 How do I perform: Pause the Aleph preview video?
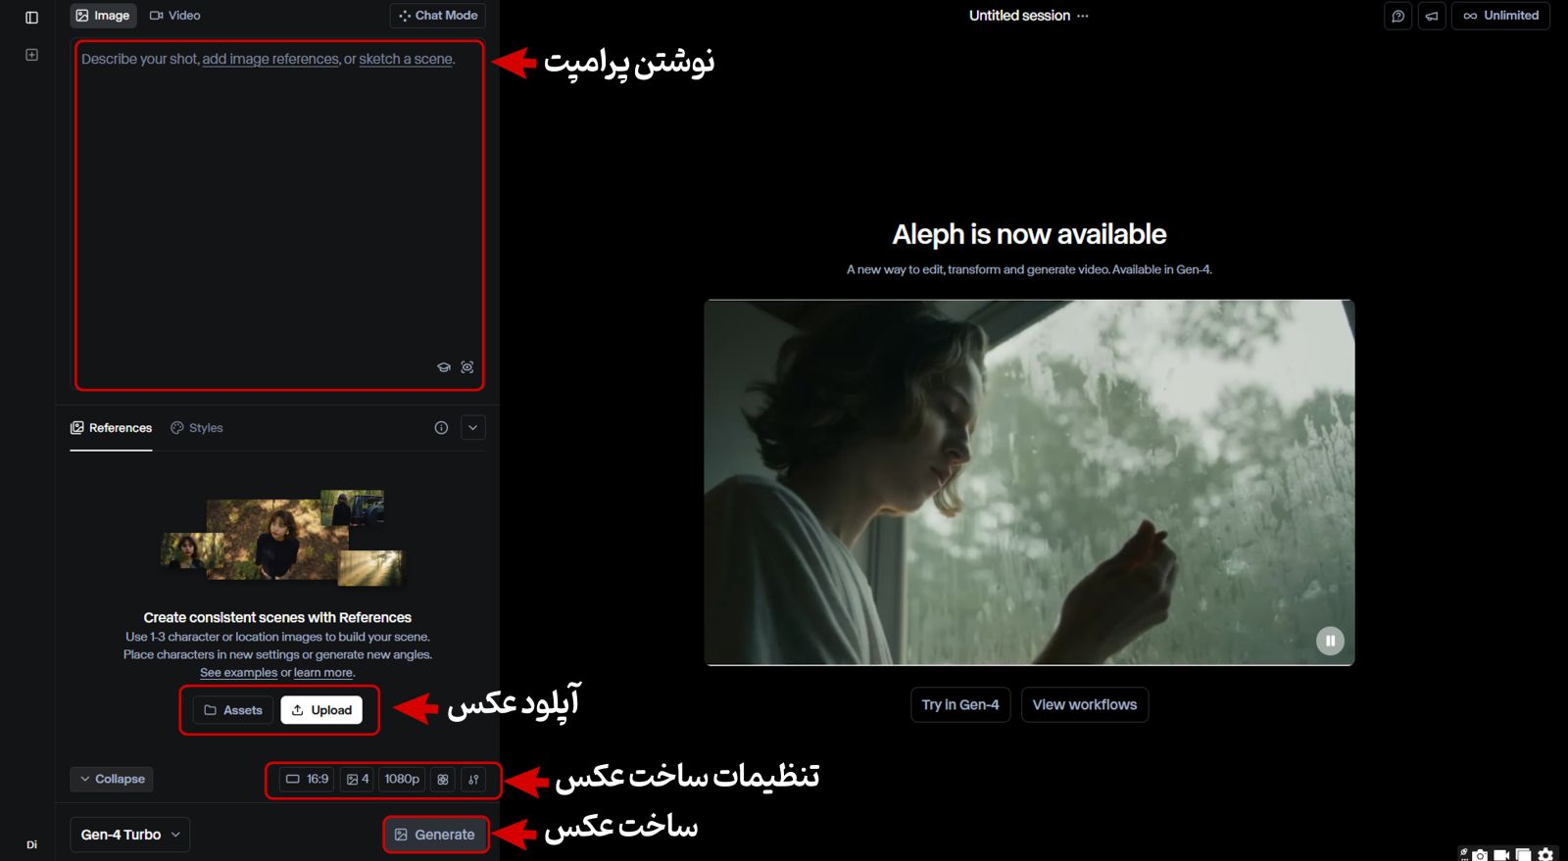click(1330, 641)
